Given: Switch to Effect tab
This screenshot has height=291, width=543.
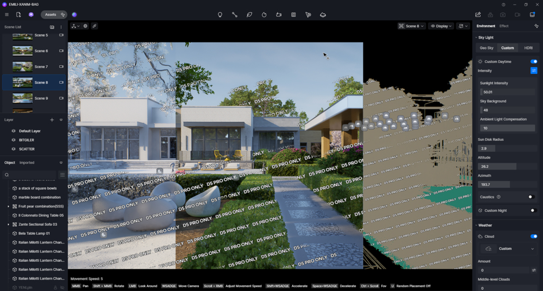Looking at the screenshot, I should 504,26.
